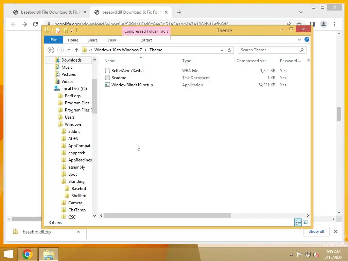Open basebrd.dll.zip download options arrow

(79, 232)
